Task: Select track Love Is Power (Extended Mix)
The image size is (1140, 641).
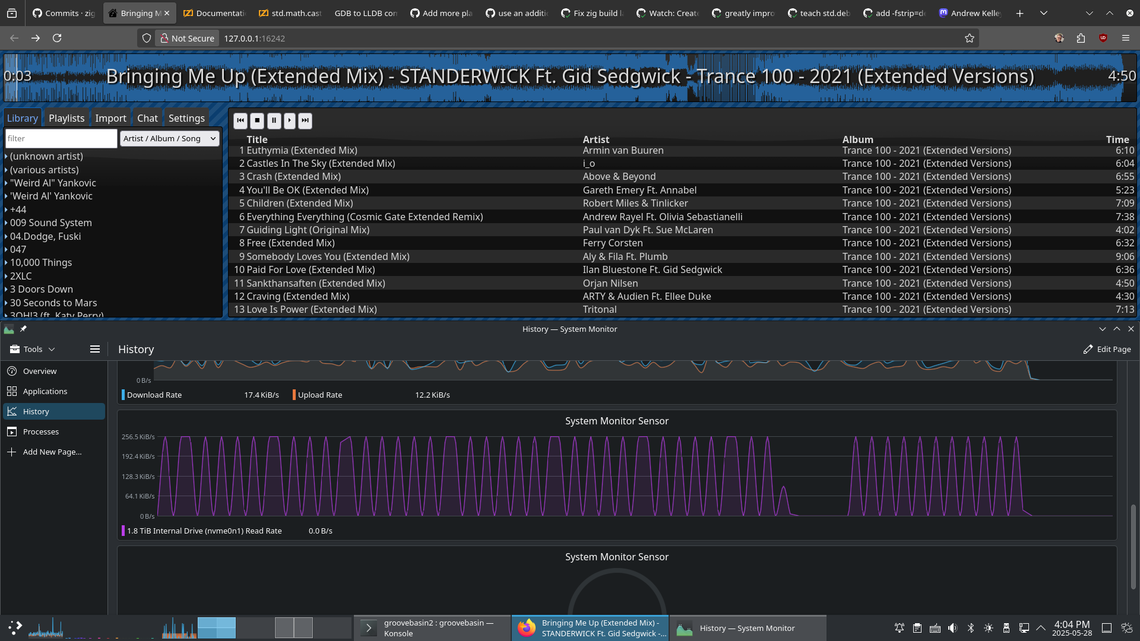Action: 683,310
